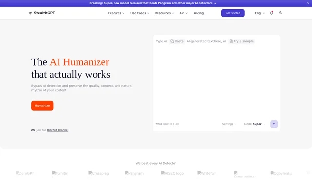Viewport: 312px width, 195px height.
Task: Expand the API menu
Action: (x=183, y=13)
